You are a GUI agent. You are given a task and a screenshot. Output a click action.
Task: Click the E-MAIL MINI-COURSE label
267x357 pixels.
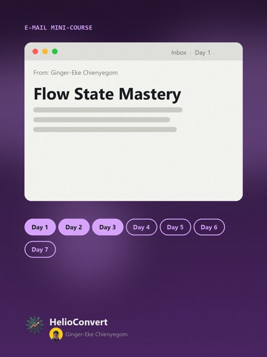(x=58, y=27)
